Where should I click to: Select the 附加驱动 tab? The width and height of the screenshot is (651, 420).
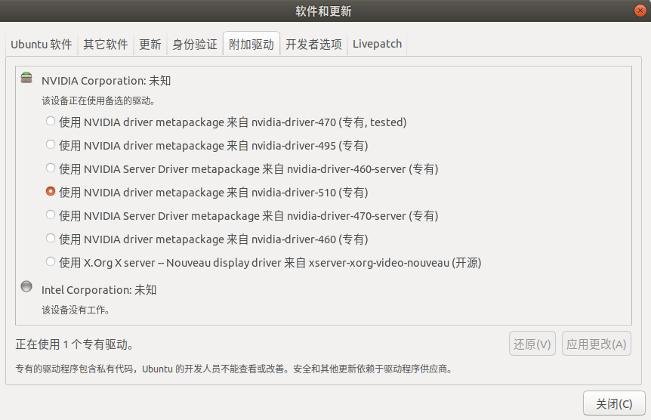click(251, 44)
